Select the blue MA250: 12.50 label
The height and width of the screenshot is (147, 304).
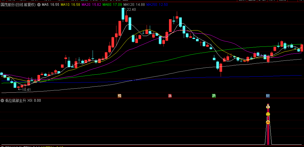157,5
